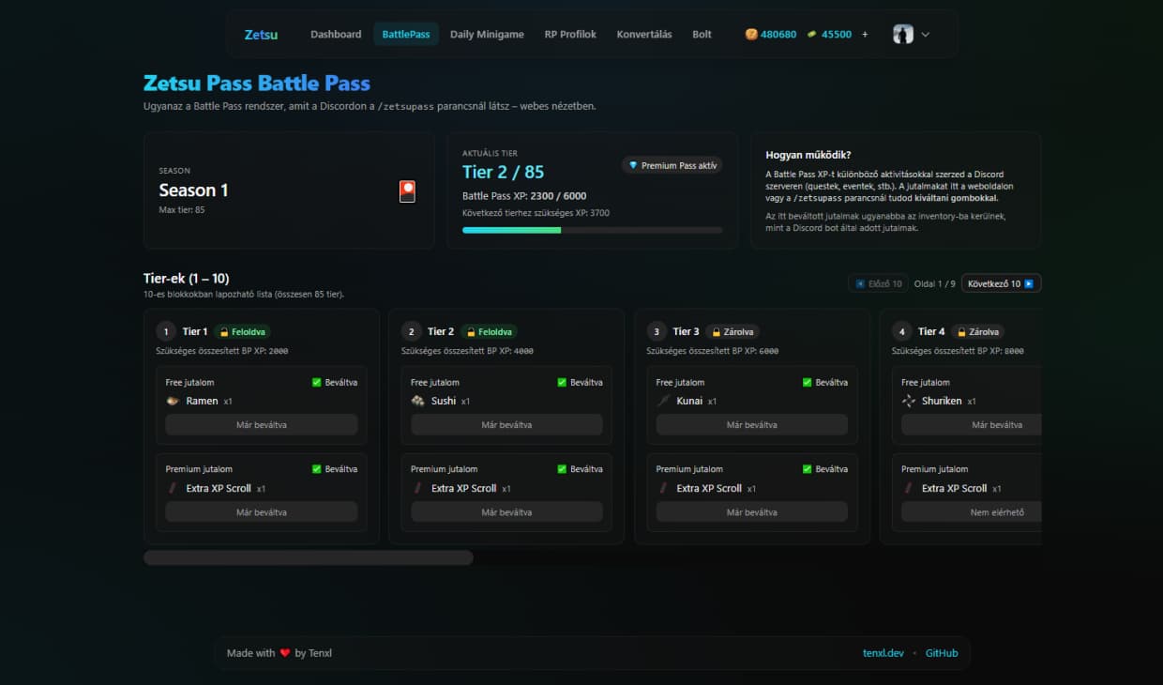Go to next 10 tiers with Következő 10

(x=1001, y=283)
